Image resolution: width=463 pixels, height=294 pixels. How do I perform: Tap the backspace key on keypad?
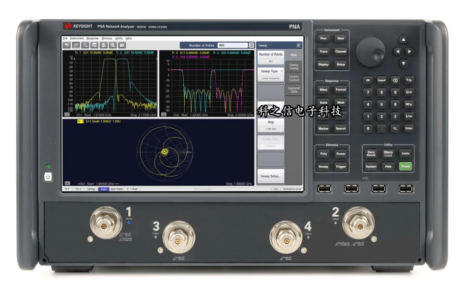(395, 80)
